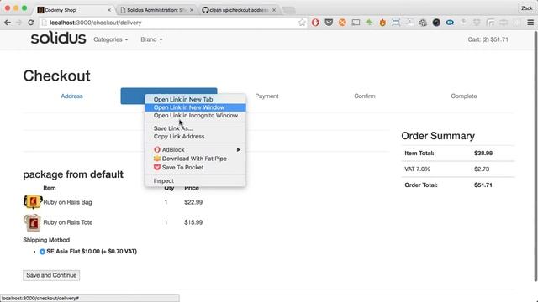Click the Zack profile button
This screenshot has width=538, height=302.
click(x=527, y=8)
